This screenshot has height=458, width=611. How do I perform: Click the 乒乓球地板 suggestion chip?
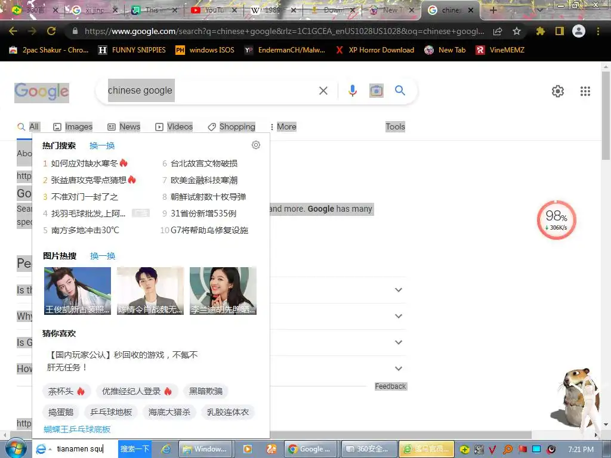[111, 412]
